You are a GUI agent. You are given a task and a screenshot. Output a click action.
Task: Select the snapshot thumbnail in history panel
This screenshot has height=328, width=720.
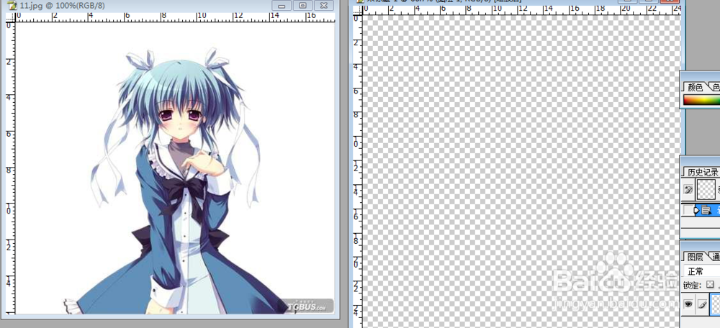707,189
